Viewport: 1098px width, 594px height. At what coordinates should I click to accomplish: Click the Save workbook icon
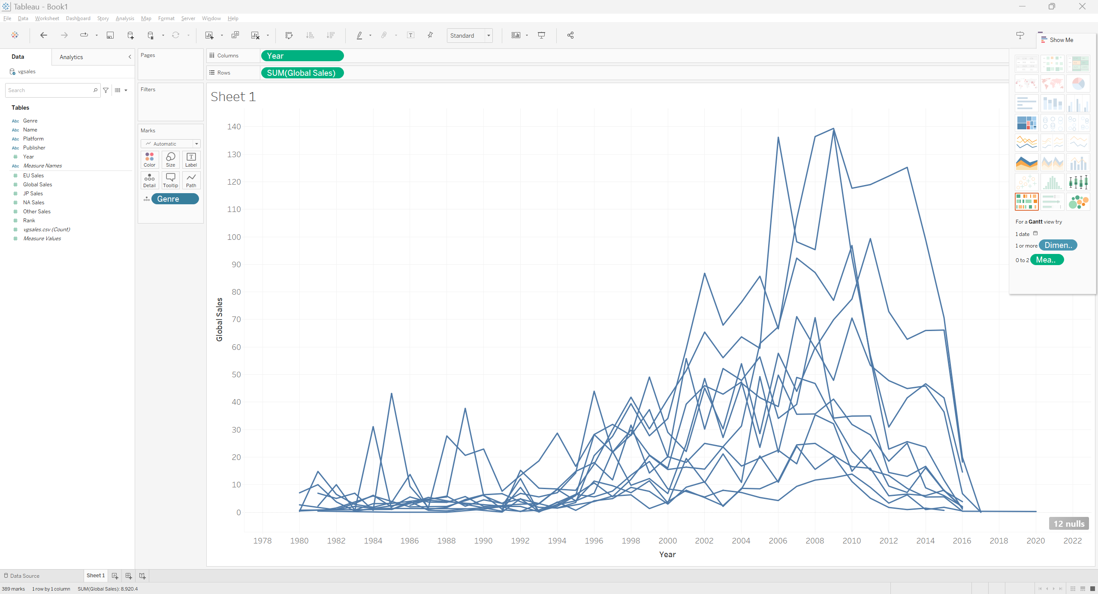(110, 35)
